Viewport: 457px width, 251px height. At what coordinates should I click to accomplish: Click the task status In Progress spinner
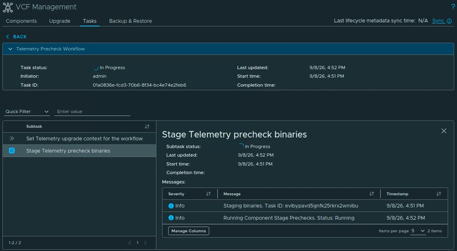[95, 68]
